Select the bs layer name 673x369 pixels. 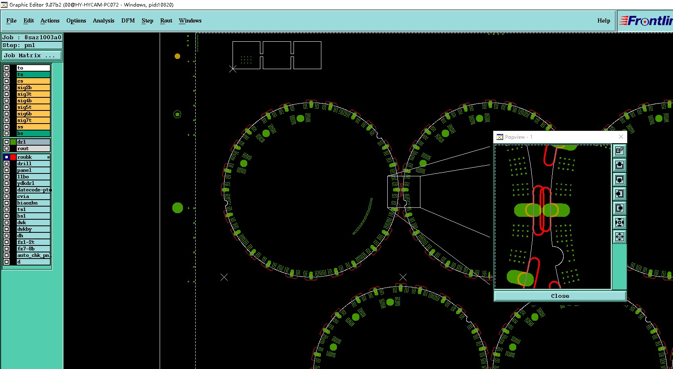coord(33,133)
